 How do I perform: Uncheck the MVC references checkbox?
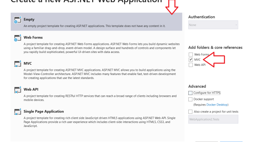[191, 60]
